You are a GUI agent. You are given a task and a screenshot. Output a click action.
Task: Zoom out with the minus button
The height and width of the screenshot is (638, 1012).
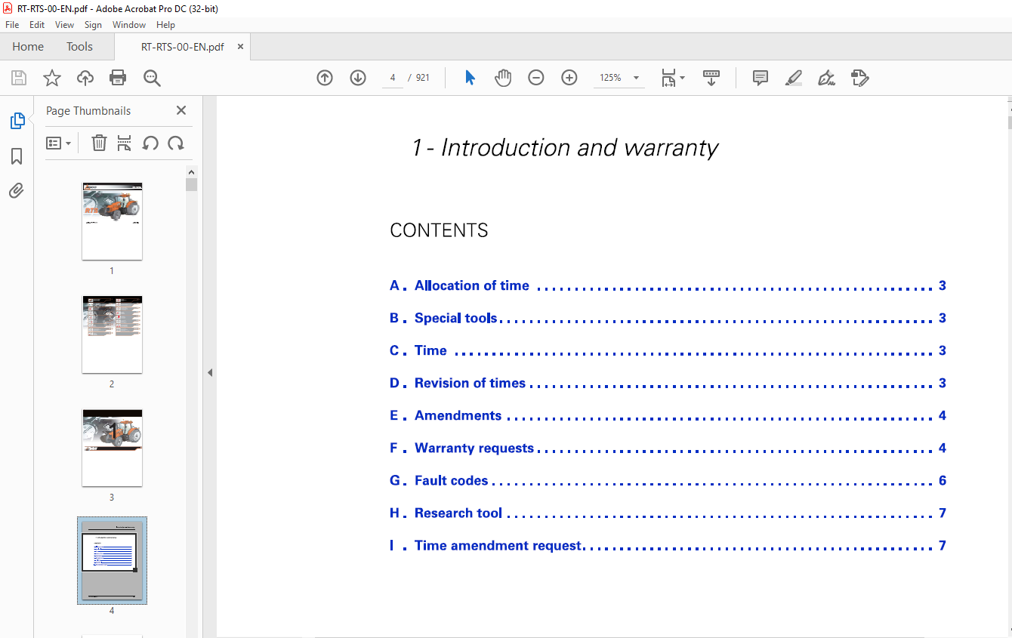tap(536, 78)
